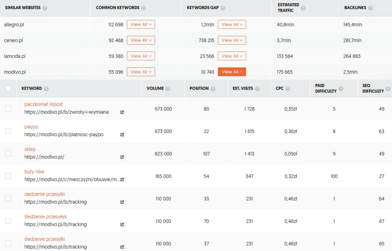
Task: Open ceneo.pl common keywords View All dropdown
Action: click(x=140, y=40)
